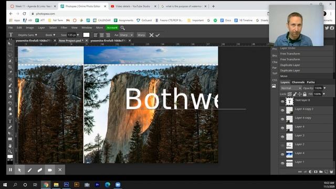Select the recorder pen annotation tool

[29, 170]
